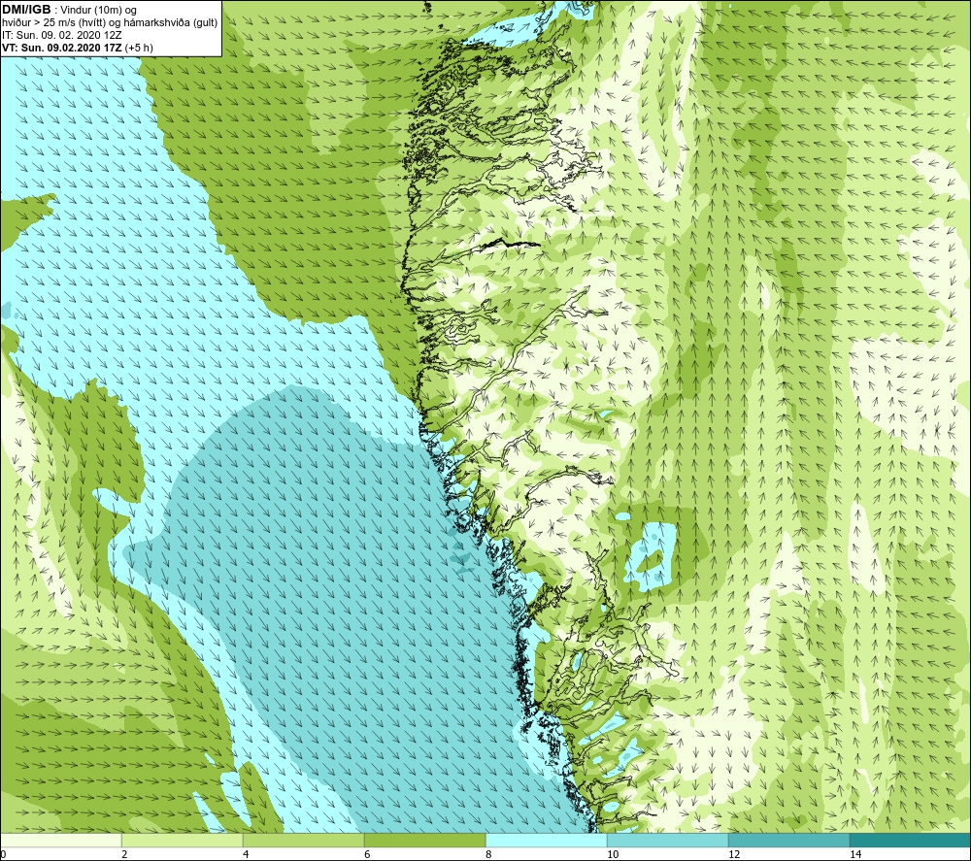
Task: Click the "IT: Sun. 09. 02. 2020 12Z" line
Action: (x=62, y=35)
